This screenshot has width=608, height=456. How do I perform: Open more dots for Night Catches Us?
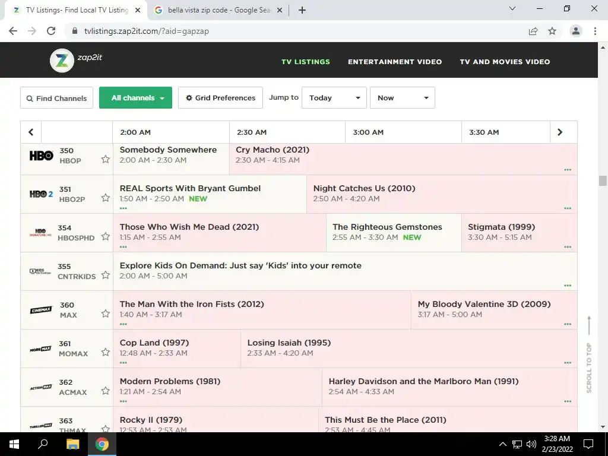[x=568, y=208]
